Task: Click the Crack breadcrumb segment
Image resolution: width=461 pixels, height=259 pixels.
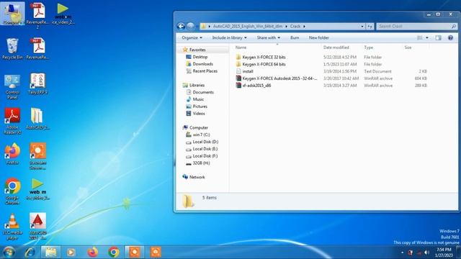Action: (x=295, y=27)
